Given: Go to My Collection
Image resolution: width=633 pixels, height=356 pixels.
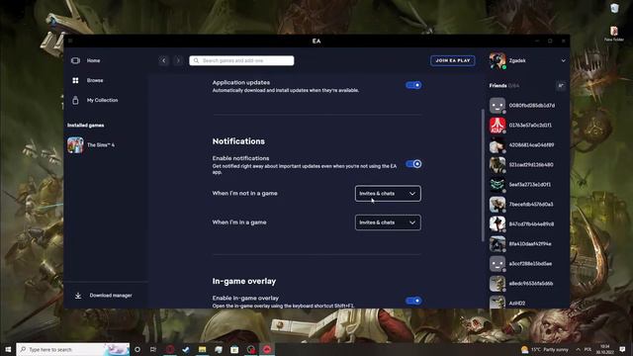Looking at the screenshot, I should (102, 100).
